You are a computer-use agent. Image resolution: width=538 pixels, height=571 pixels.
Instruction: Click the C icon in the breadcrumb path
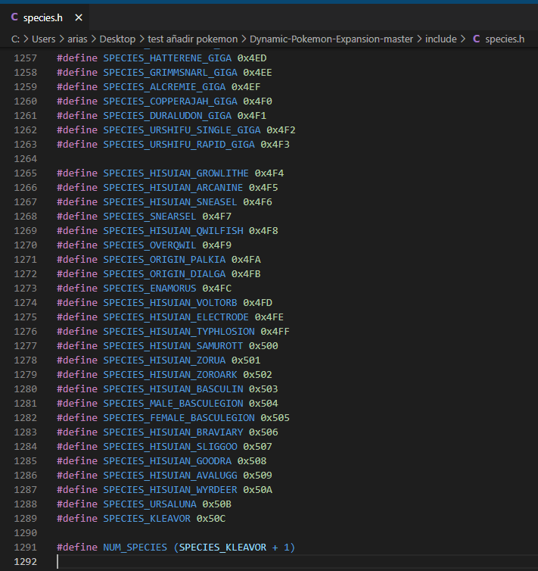tap(476, 39)
